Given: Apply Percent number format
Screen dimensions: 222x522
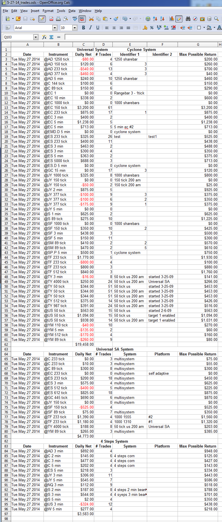Looking at the screenshot, I should (x=152, y=28).
